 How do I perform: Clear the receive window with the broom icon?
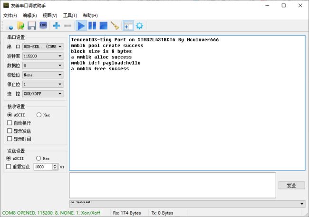point(115,26)
